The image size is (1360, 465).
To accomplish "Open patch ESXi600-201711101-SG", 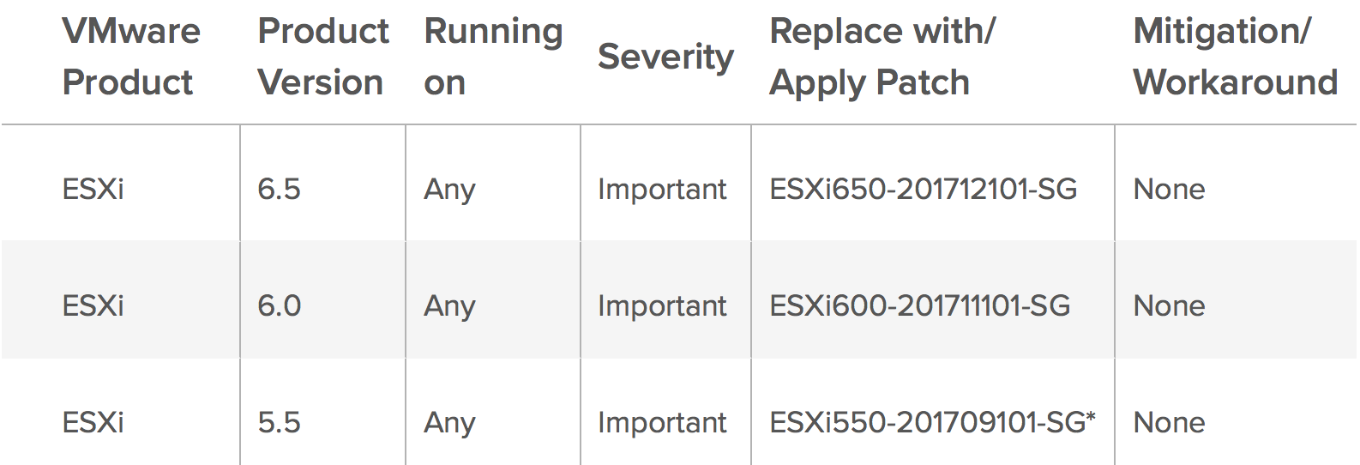I will pos(919,305).
